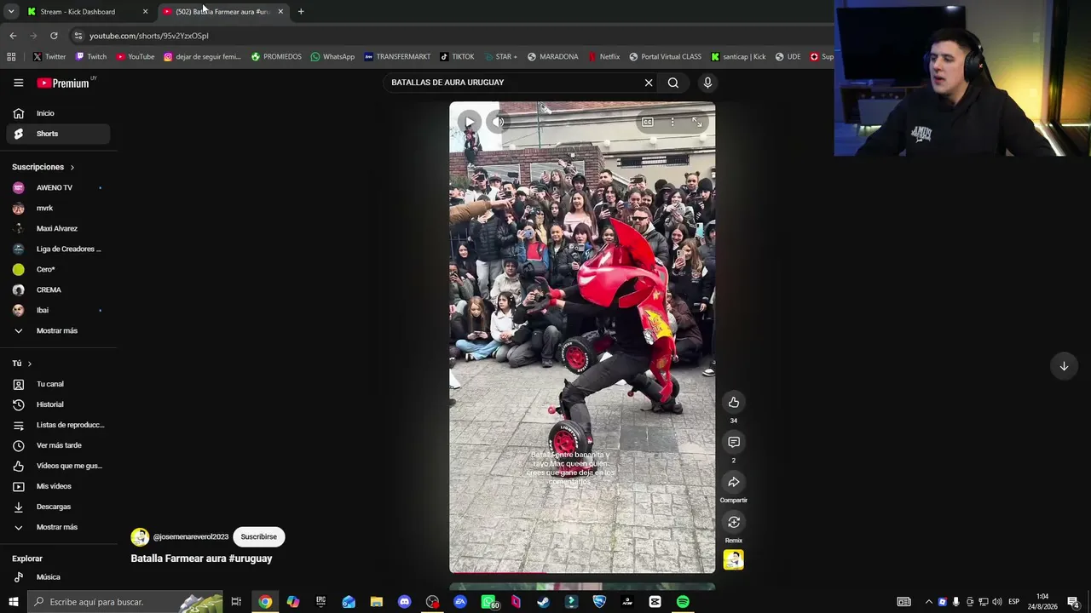Image resolution: width=1091 pixels, height=613 pixels.
Task: Reload the current page
Action: pyautogui.click(x=54, y=36)
